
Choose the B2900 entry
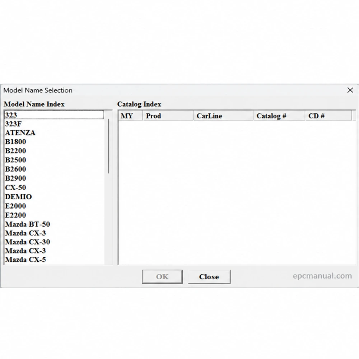click(x=54, y=178)
